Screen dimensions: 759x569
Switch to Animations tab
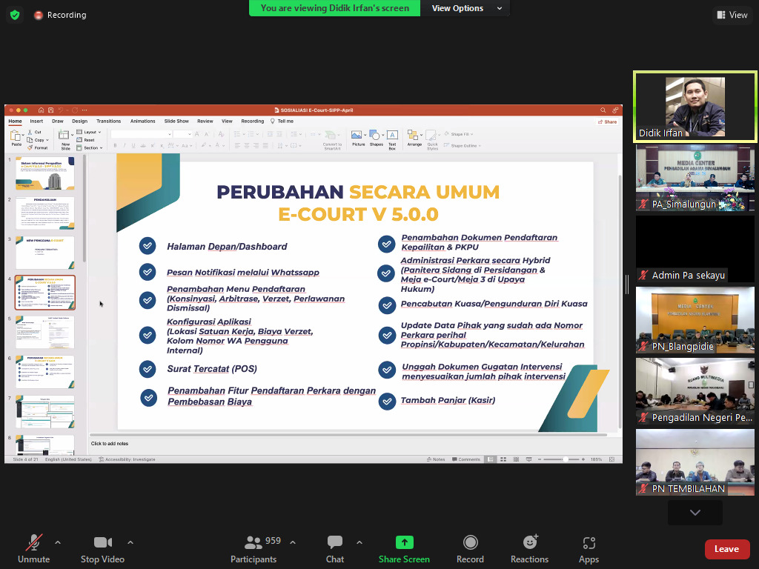coord(143,122)
